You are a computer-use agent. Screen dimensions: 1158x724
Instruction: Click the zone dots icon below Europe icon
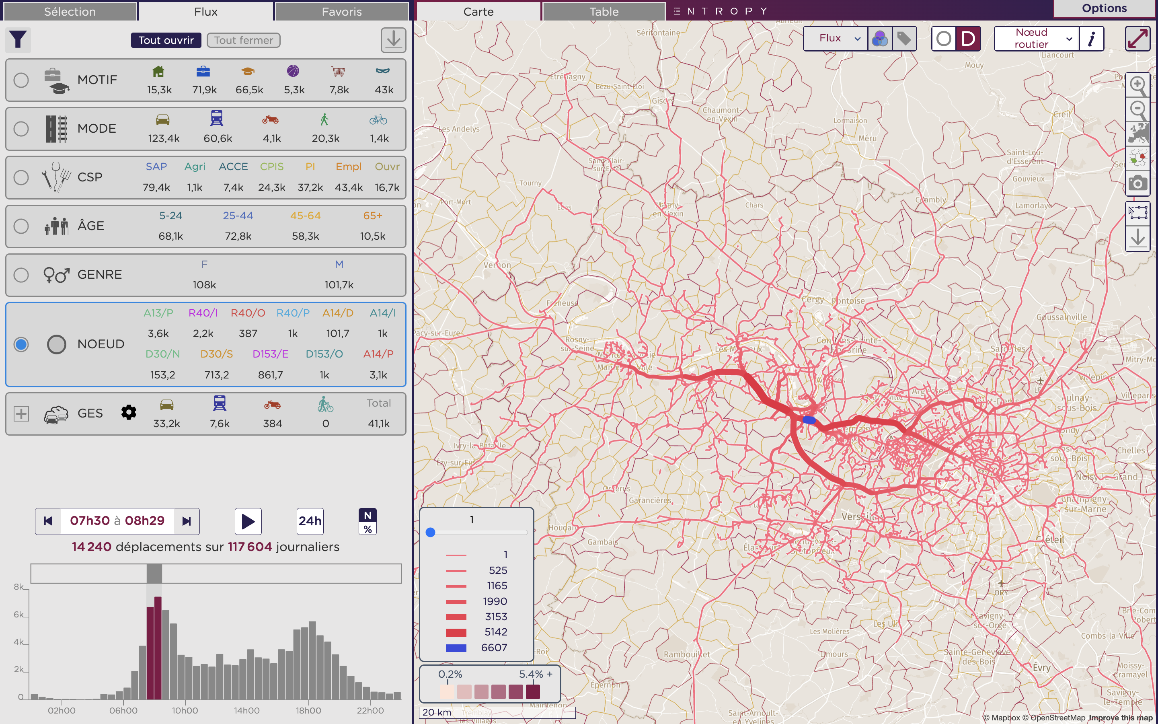pyautogui.click(x=1138, y=158)
